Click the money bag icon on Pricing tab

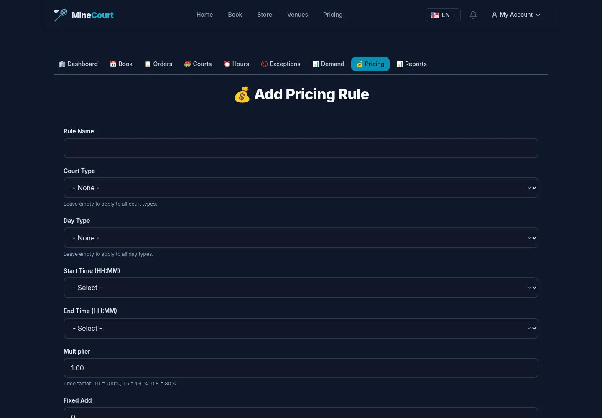coord(360,64)
